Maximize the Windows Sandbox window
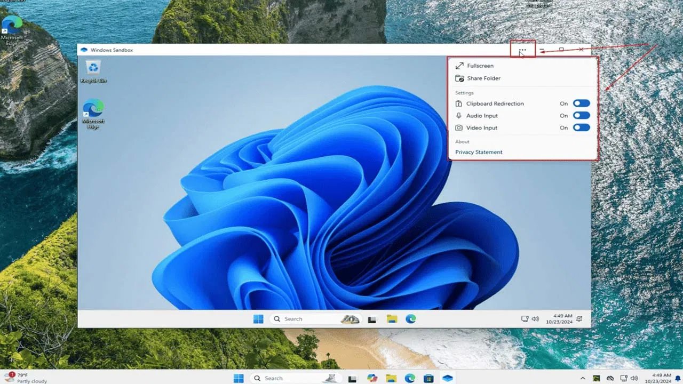683x384 pixels. pyautogui.click(x=561, y=50)
